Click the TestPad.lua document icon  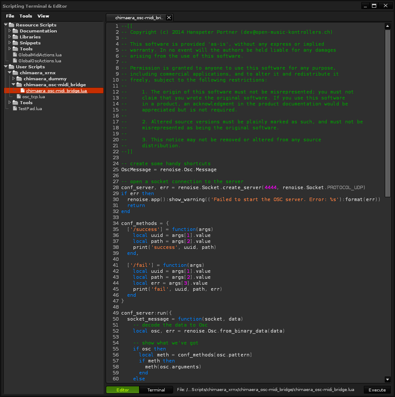(15, 108)
